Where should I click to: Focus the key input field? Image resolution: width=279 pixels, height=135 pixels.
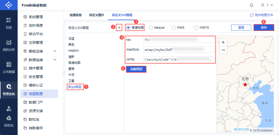tap(179, 40)
